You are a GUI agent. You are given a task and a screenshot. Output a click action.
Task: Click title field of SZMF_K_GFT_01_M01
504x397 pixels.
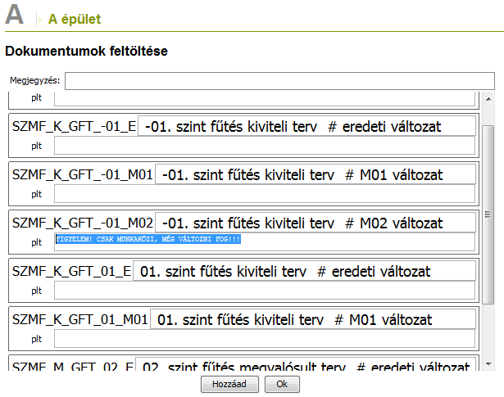click(312, 319)
